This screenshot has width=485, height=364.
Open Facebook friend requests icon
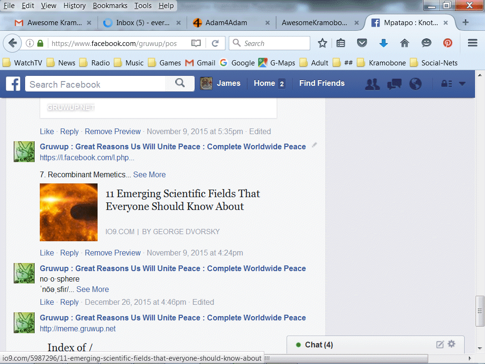(372, 84)
